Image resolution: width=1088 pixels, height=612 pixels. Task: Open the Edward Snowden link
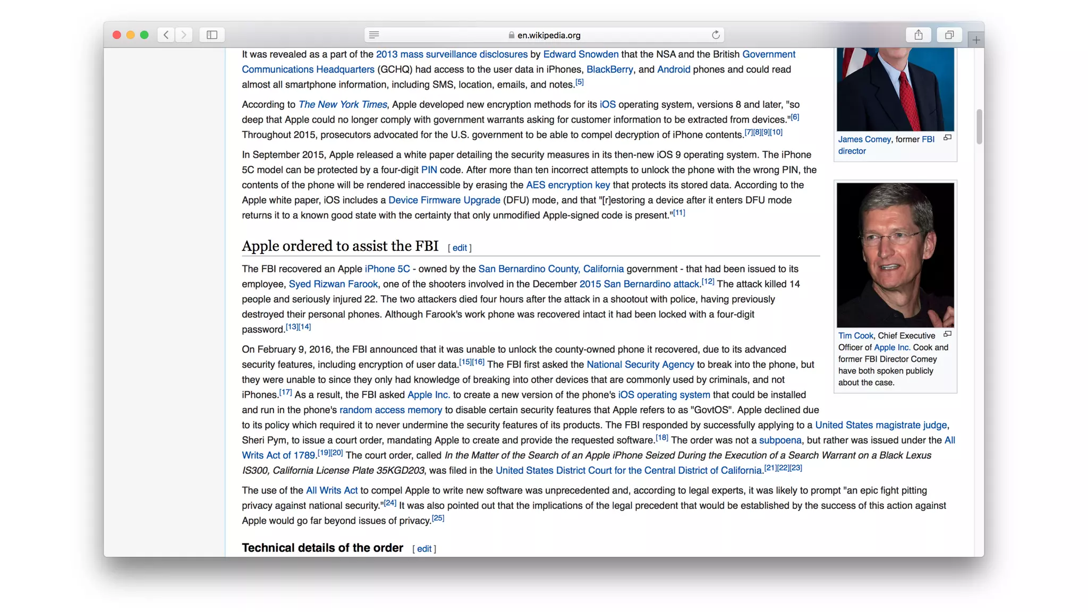click(580, 54)
